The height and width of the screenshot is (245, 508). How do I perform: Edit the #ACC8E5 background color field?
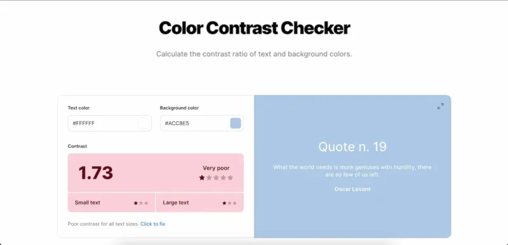click(201, 123)
